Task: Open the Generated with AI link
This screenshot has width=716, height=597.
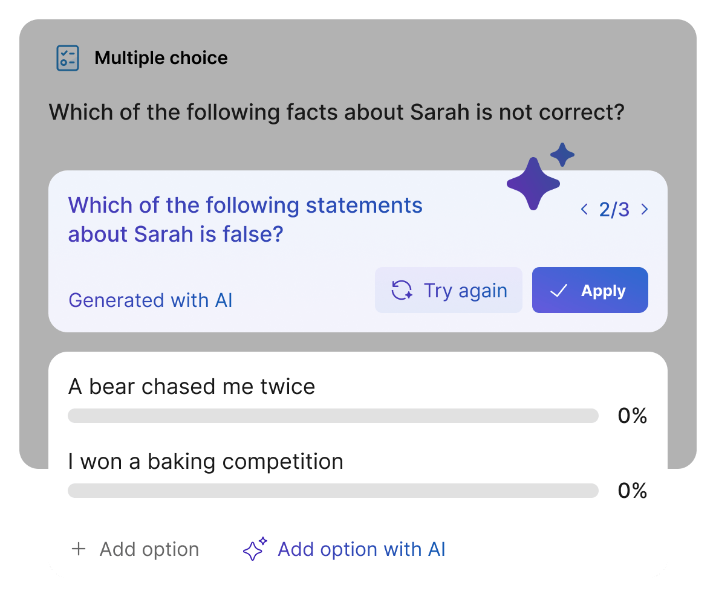Action: click(x=151, y=300)
